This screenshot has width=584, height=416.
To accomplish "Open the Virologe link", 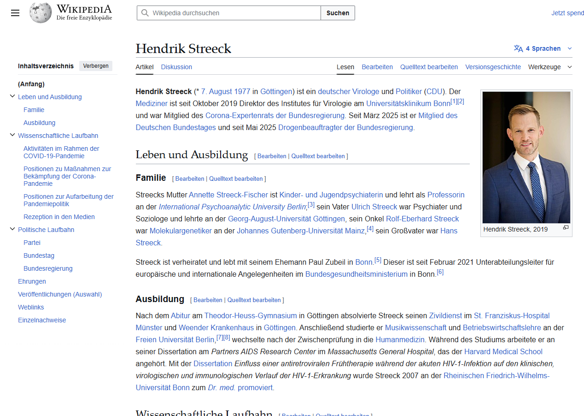I will (366, 91).
